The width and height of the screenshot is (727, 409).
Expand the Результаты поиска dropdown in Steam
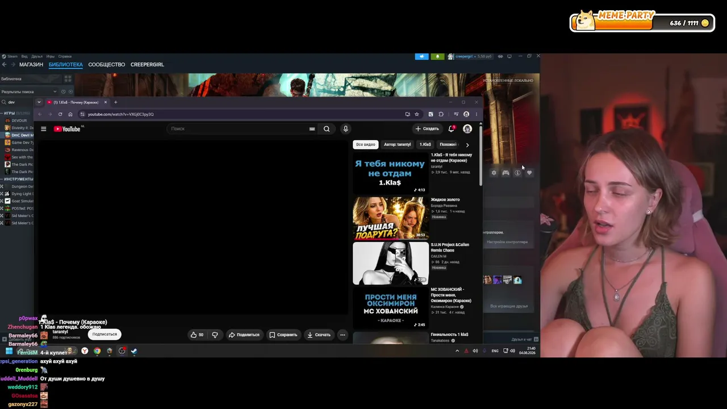pos(55,91)
